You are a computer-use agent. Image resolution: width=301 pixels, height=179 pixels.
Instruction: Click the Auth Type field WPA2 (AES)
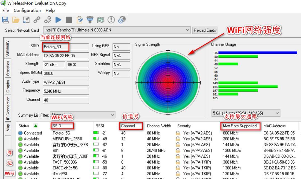coord(66,82)
